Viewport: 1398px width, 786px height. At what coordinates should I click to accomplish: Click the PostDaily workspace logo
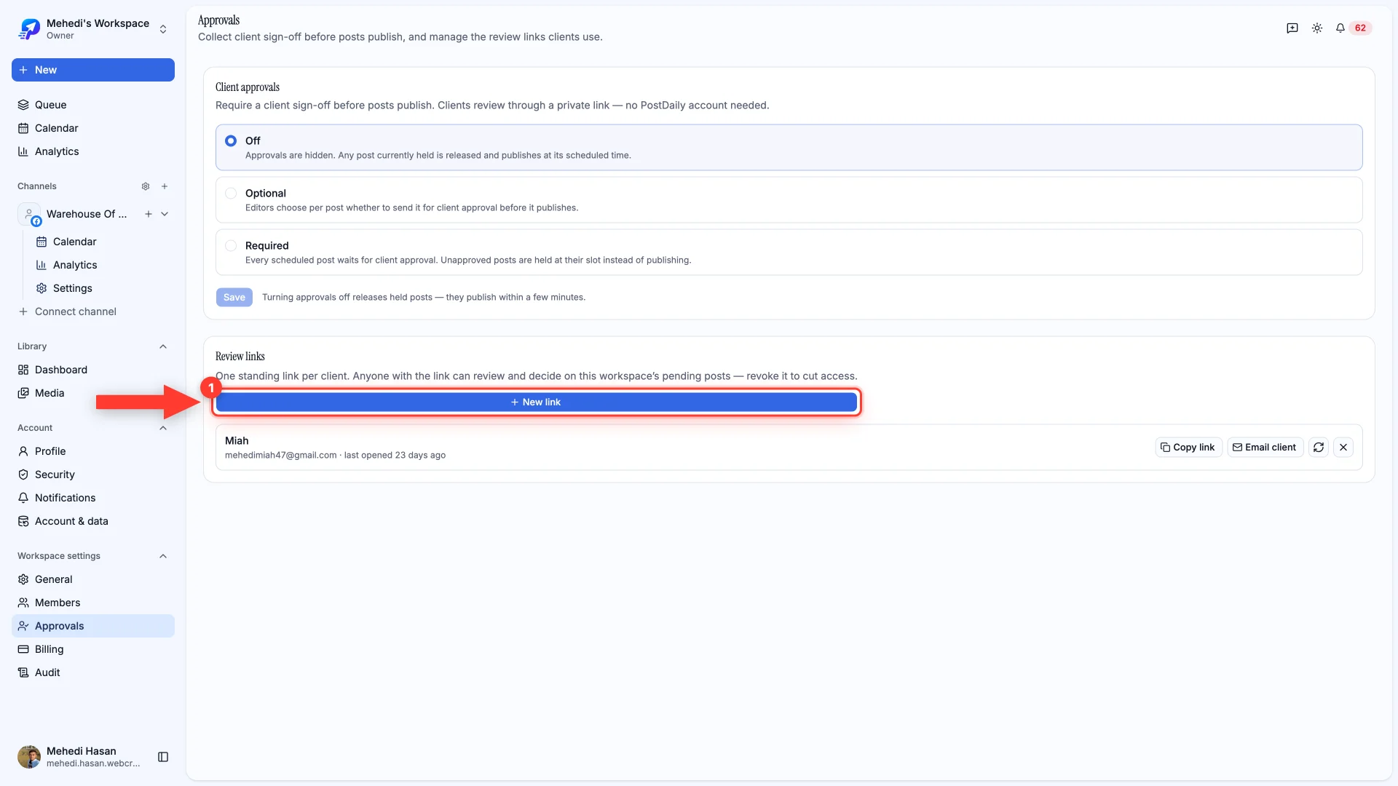[29, 29]
